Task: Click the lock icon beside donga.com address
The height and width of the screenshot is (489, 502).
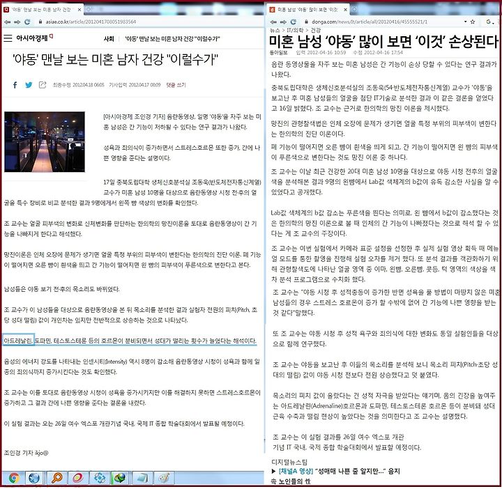Action: coord(306,22)
